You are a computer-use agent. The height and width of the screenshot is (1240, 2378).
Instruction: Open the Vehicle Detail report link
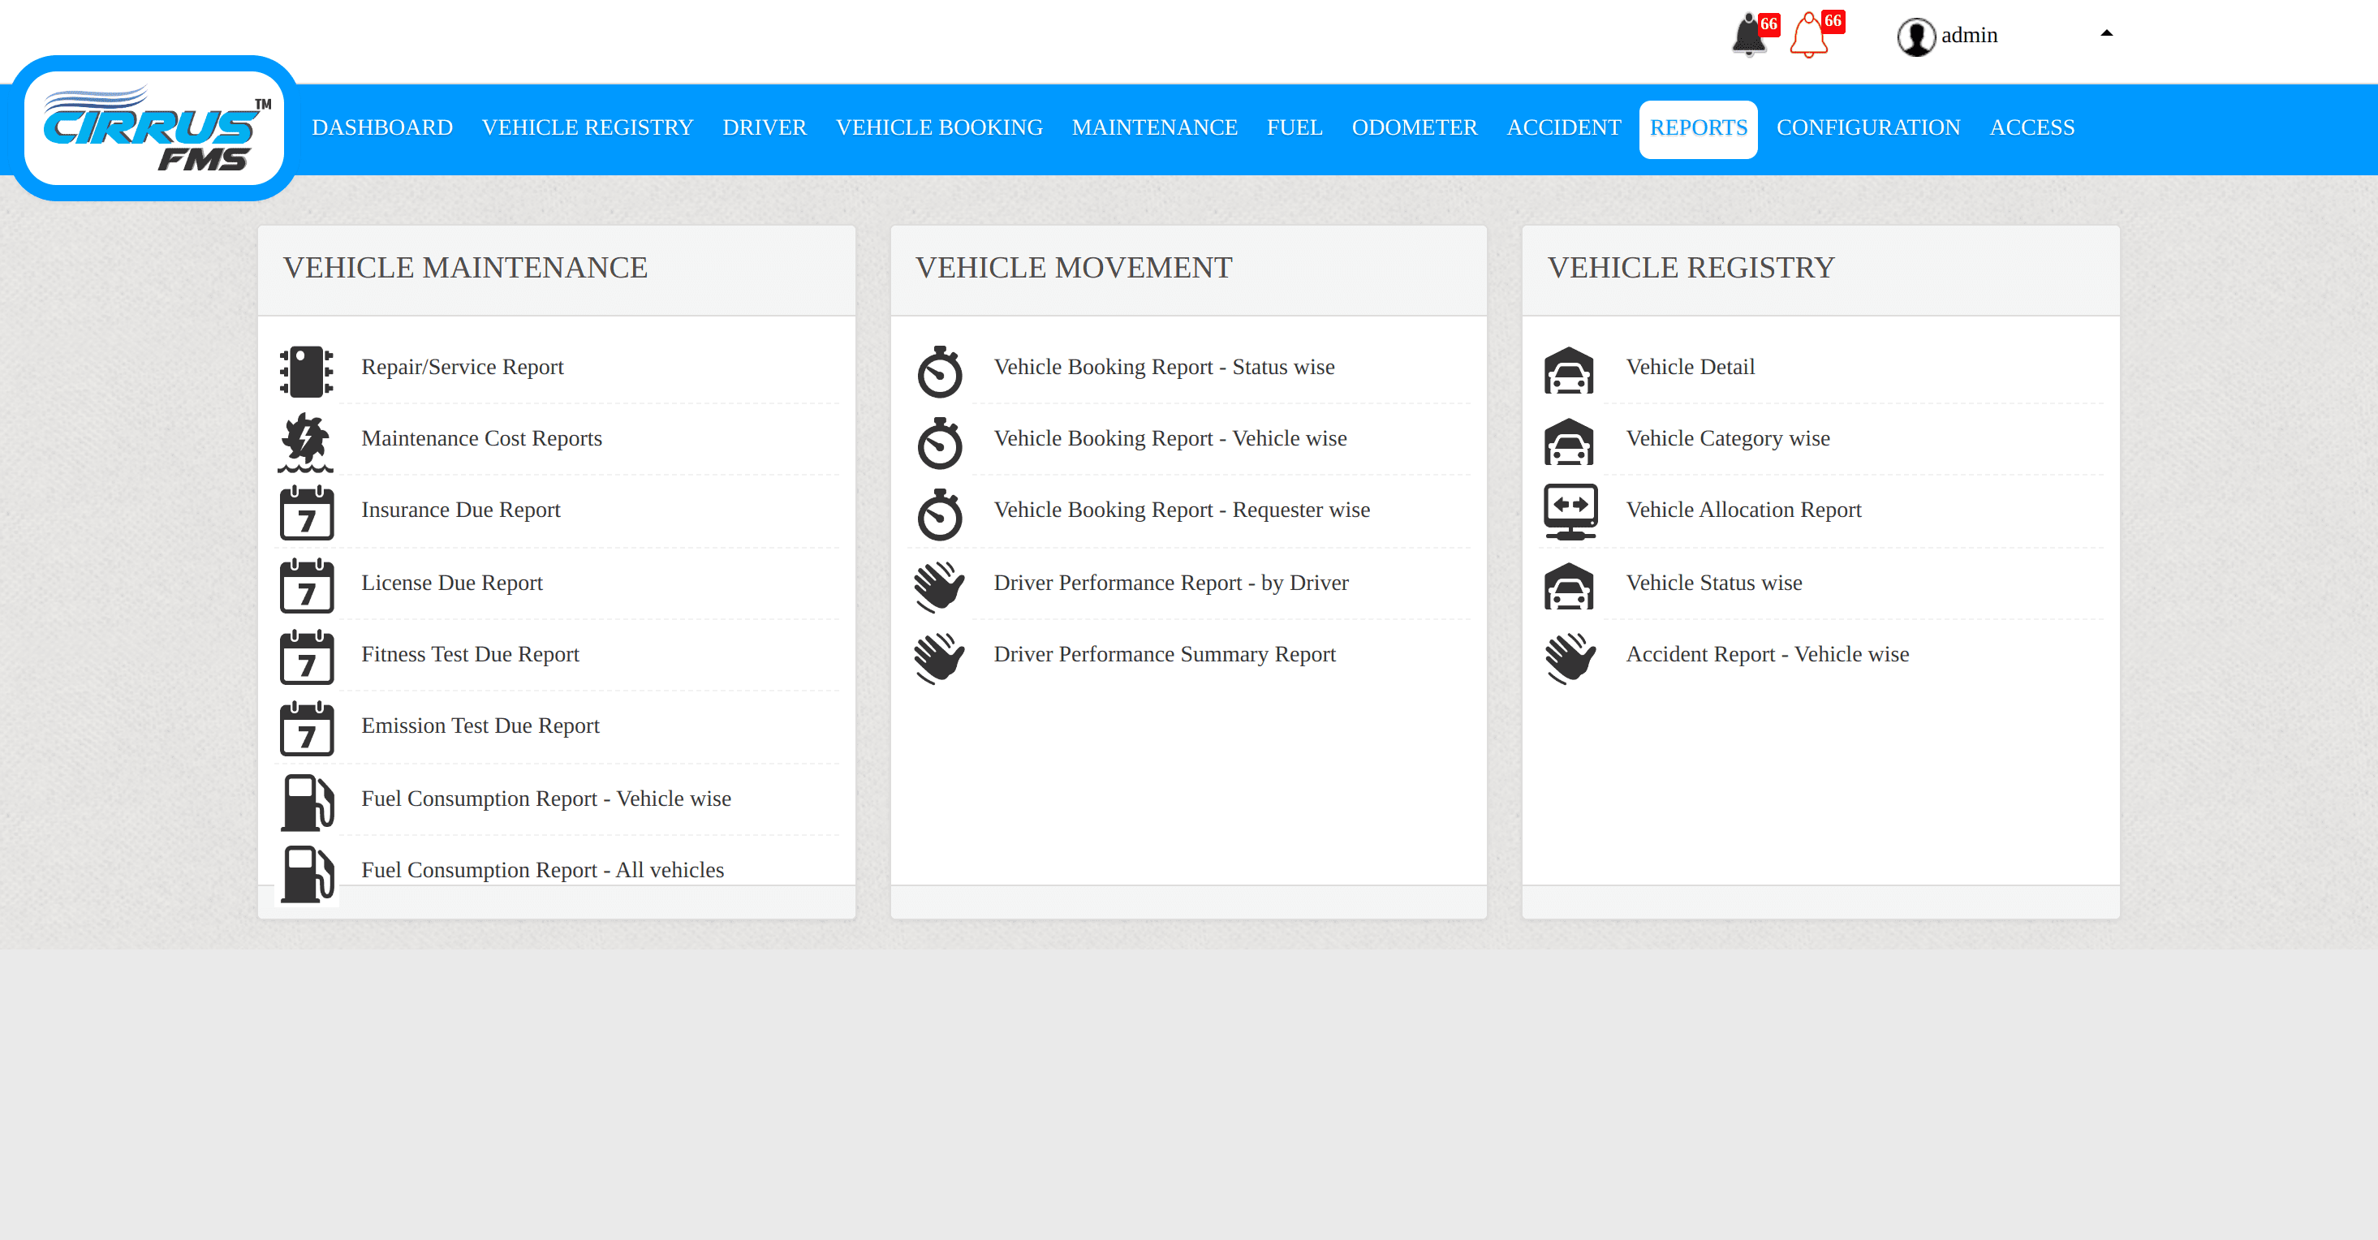click(1691, 367)
